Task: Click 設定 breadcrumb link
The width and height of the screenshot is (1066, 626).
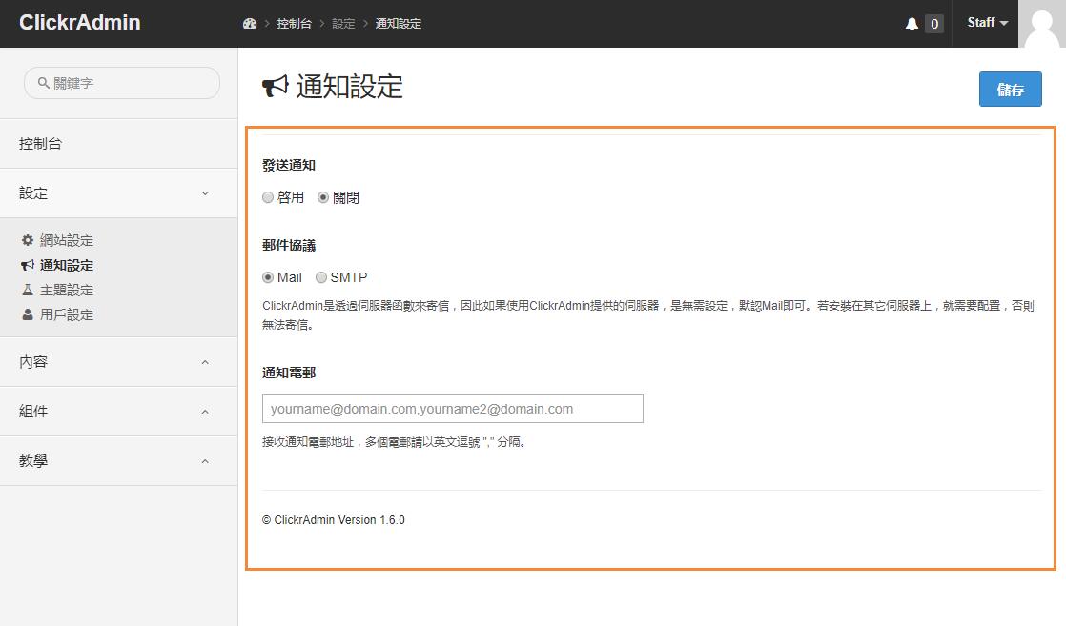Action: pyautogui.click(x=343, y=24)
